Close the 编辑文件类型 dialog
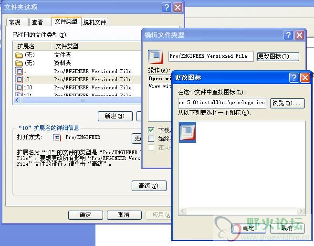Screen dimensions: 314x246 299,35
